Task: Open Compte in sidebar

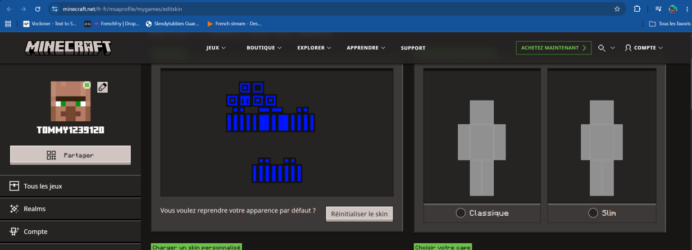Action: coord(70,231)
